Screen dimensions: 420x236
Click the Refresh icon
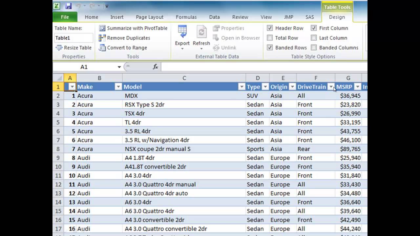coord(201,32)
